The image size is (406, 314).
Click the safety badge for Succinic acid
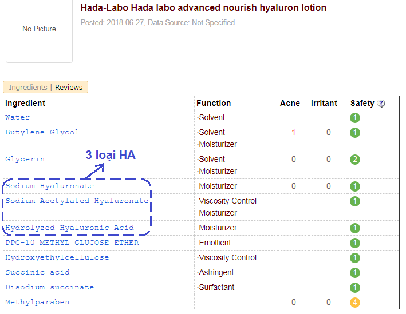[x=355, y=273]
